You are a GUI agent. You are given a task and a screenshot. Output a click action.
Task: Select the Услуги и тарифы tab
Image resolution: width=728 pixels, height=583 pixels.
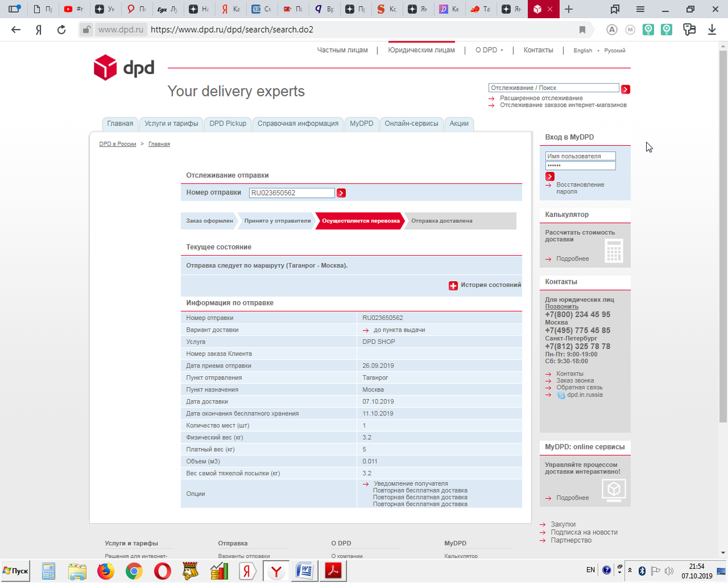[171, 123]
